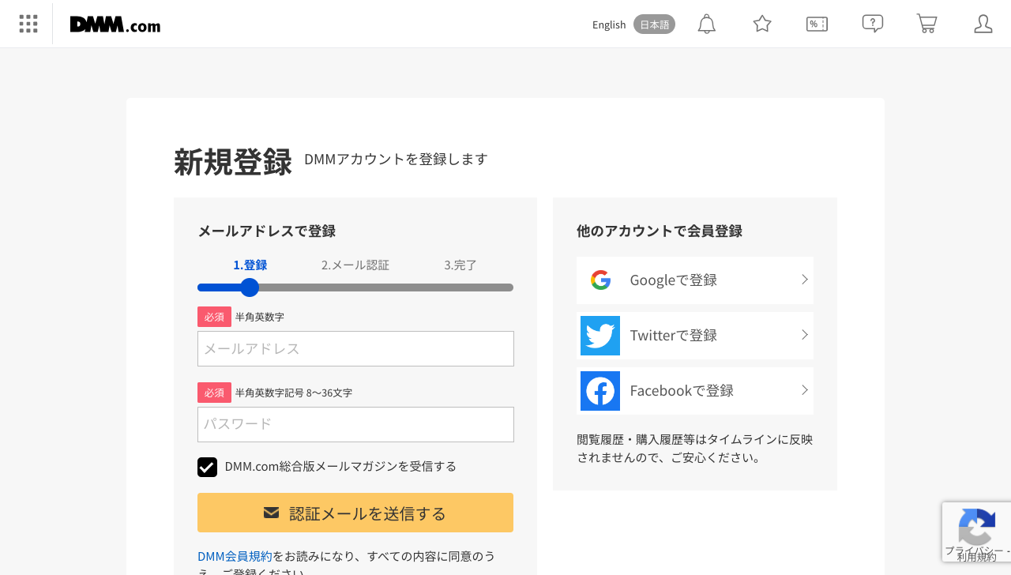The height and width of the screenshot is (575, 1011).
Task: Select step 2.メール認証 label
Action: pos(355,265)
